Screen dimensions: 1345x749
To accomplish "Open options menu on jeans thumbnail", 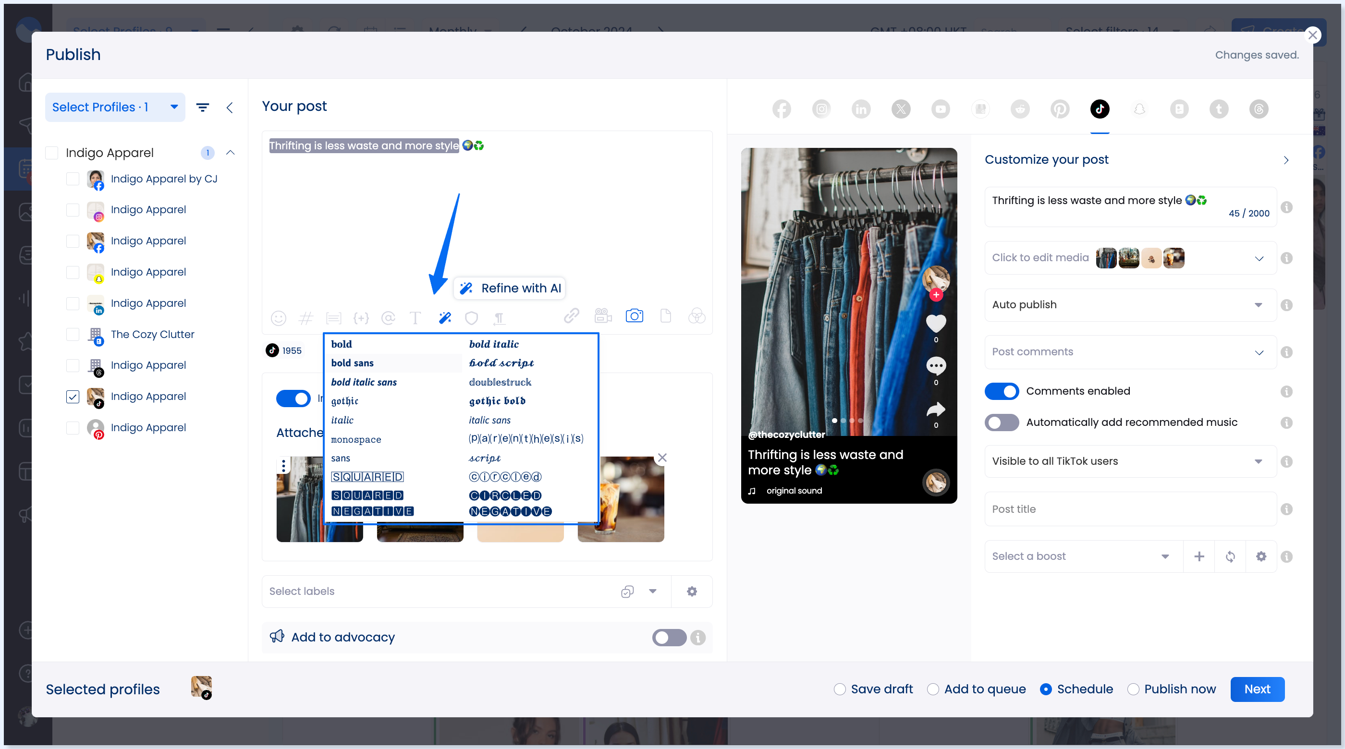I will click(x=283, y=465).
